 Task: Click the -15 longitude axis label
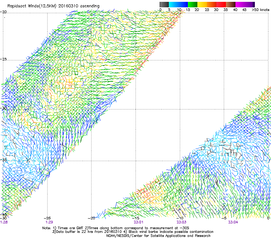pos(135,218)
